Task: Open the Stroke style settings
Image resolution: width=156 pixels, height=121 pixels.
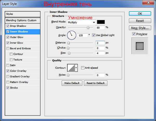Action: click(x=14, y=88)
